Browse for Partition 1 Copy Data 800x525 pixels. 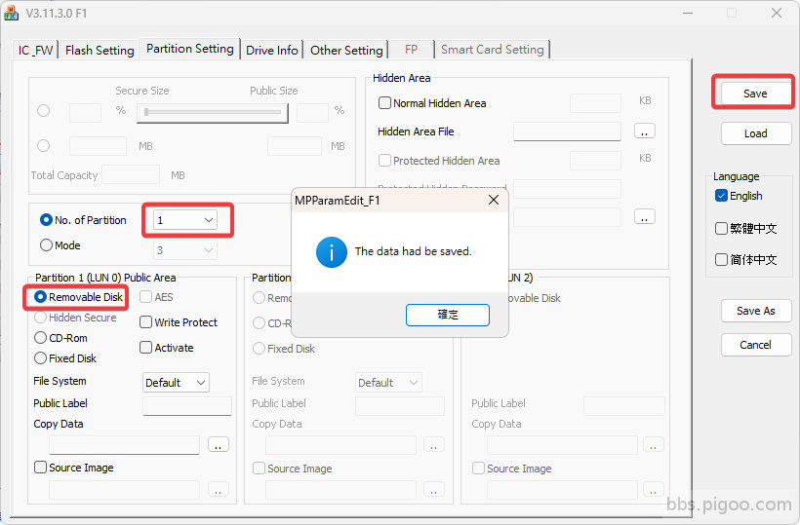point(219,444)
